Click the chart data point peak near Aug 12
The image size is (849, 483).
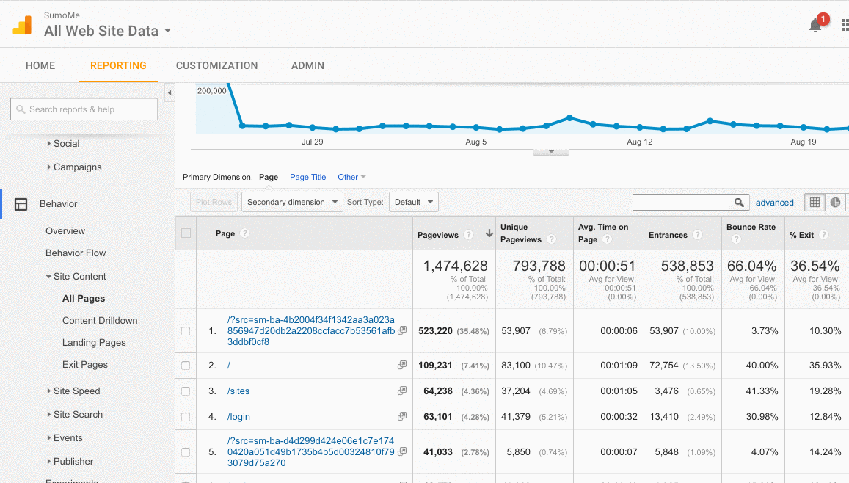[x=710, y=120]
